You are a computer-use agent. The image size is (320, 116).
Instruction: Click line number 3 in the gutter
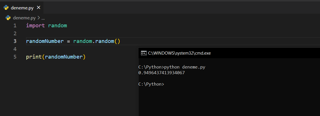(15, 41)
